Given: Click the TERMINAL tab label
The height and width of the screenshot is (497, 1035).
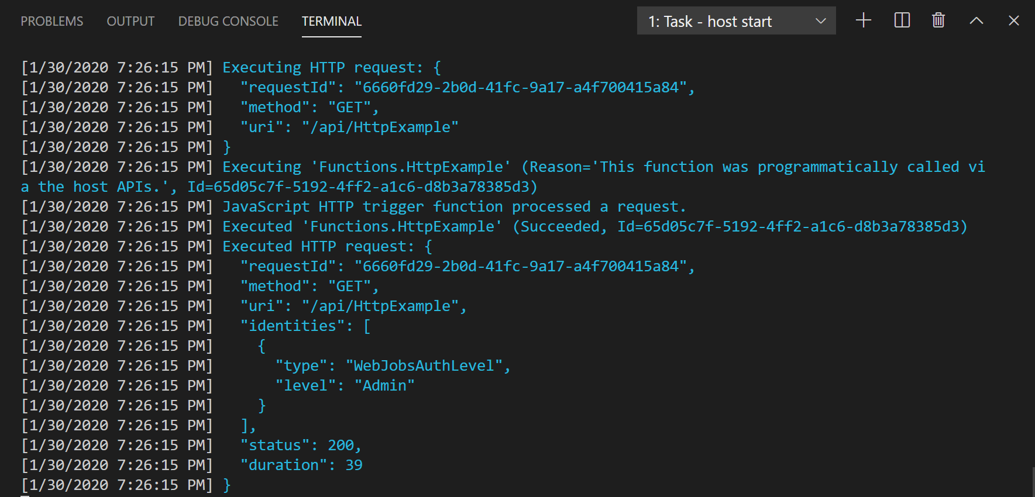Looking at the screenshot, I should pos(331,21).
